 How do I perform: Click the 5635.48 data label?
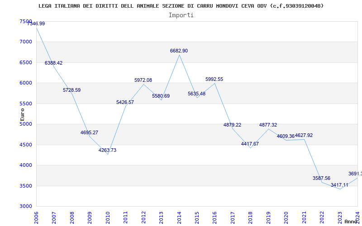pyautogui.click(x=197, y=94)
